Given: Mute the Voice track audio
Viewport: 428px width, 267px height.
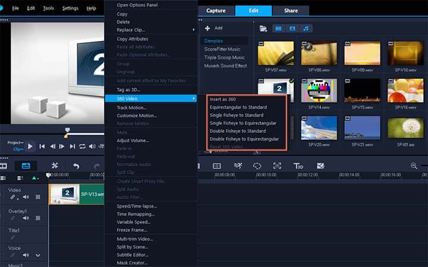Looking at the screenshot, I should click(26, 255).
